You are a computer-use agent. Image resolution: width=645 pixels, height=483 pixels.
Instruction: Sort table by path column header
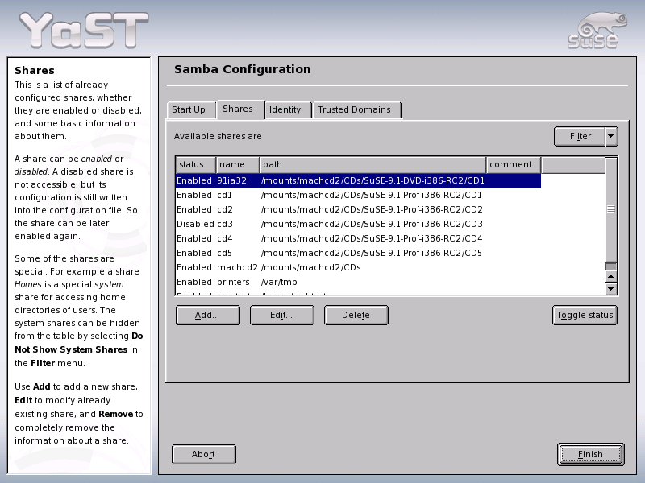point(372,165)
